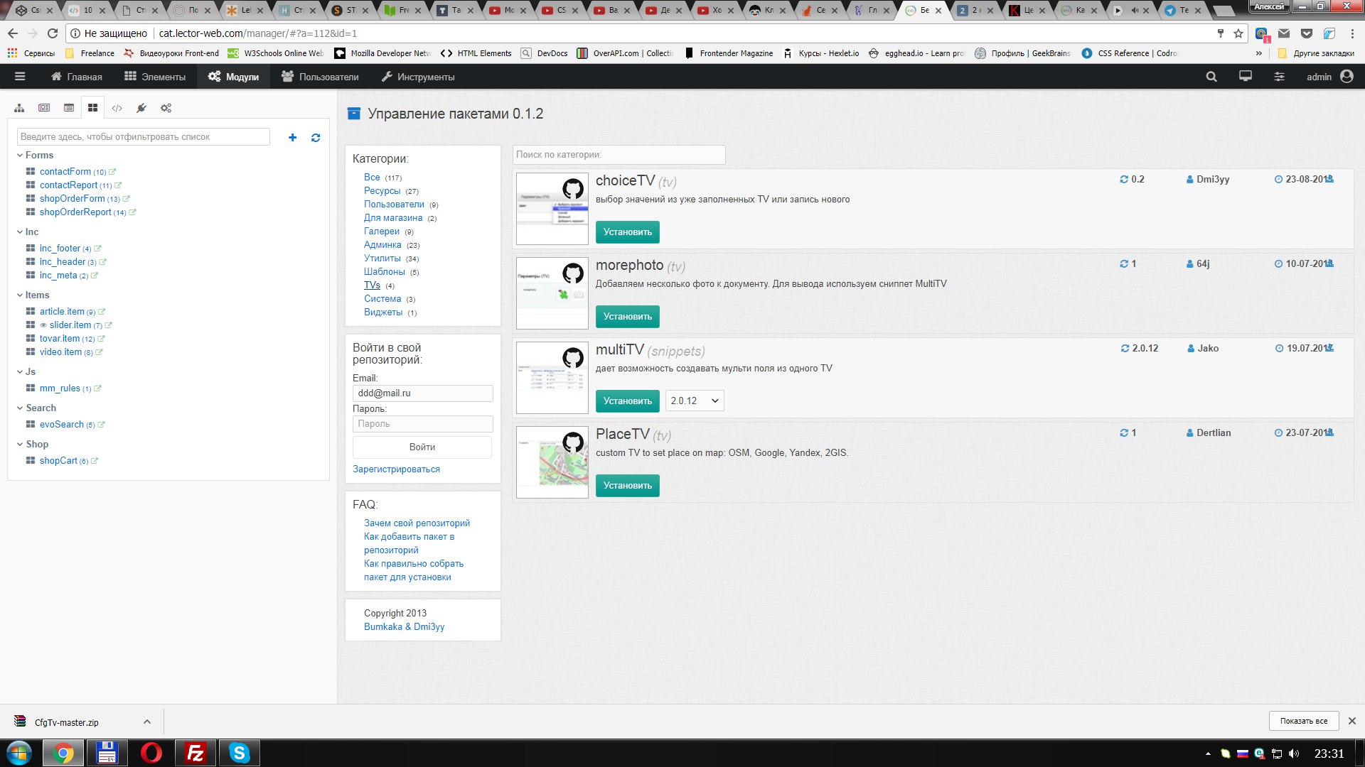Open FileZilla from the taskbar
This screenshot has width=1365, height=767.
pyautogui.click(x=195, y=753)
